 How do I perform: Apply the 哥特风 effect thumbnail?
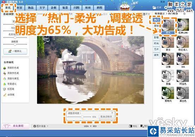(x=168, y=93)
